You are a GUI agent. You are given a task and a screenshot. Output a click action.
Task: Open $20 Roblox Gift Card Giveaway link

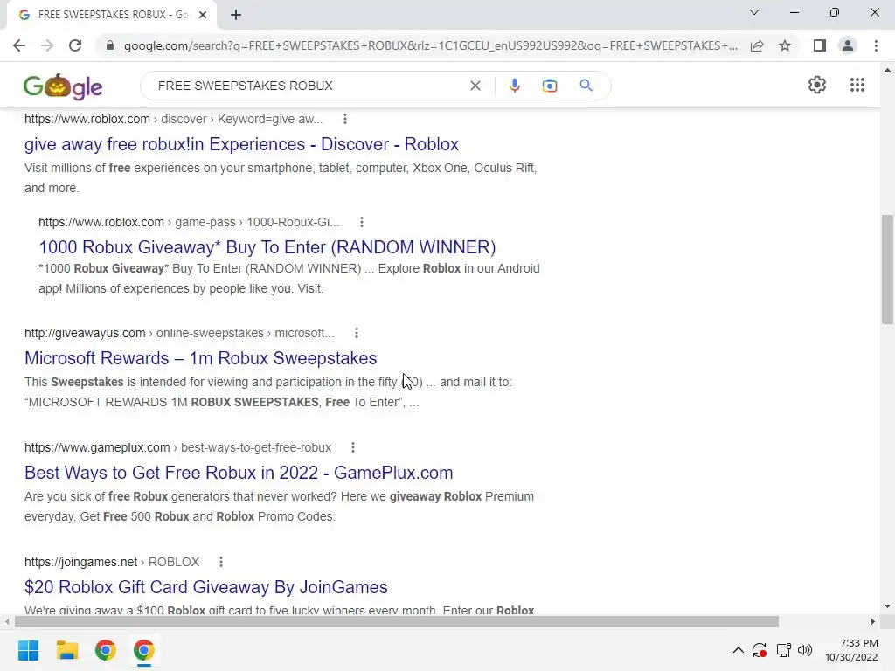(x=206, y=587)
